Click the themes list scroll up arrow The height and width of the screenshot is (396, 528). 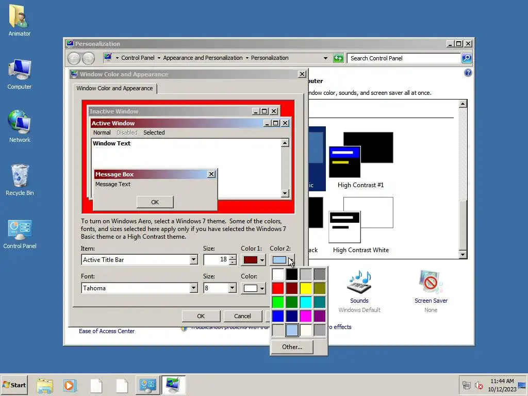(x=463, y=104)
